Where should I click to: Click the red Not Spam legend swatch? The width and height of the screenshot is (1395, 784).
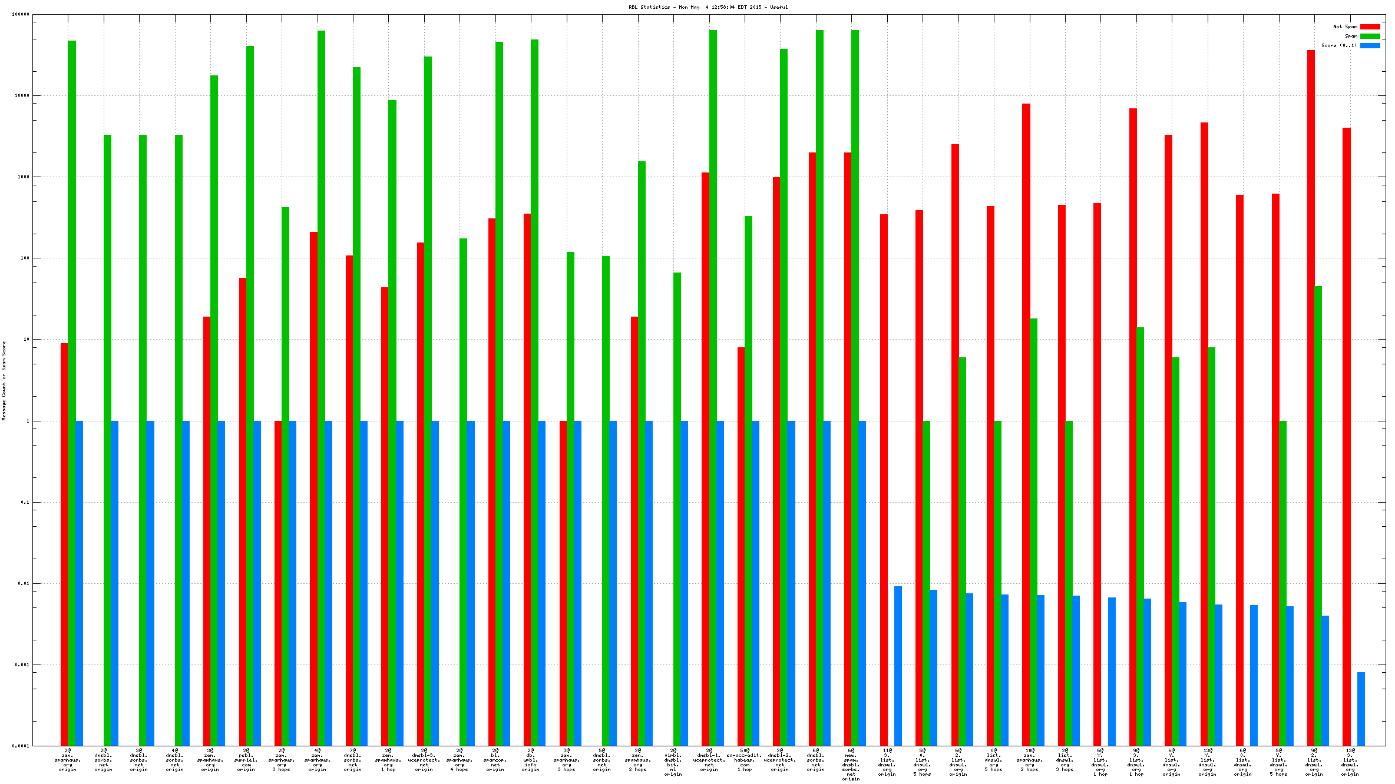[1370, 26]
